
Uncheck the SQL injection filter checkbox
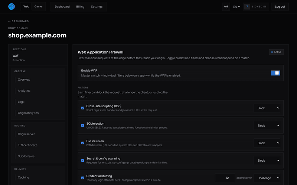tap(82, 125)
